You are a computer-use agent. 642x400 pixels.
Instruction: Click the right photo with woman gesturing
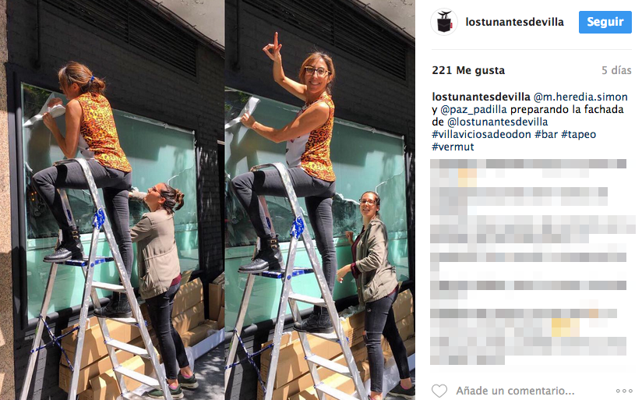coord(319,200)
